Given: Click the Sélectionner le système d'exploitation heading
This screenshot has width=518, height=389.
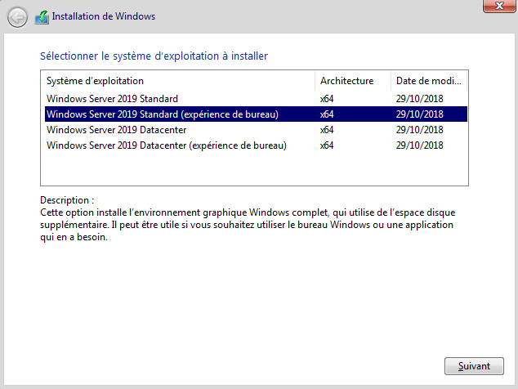Looking at the screenshot, I should coord(154,56).
